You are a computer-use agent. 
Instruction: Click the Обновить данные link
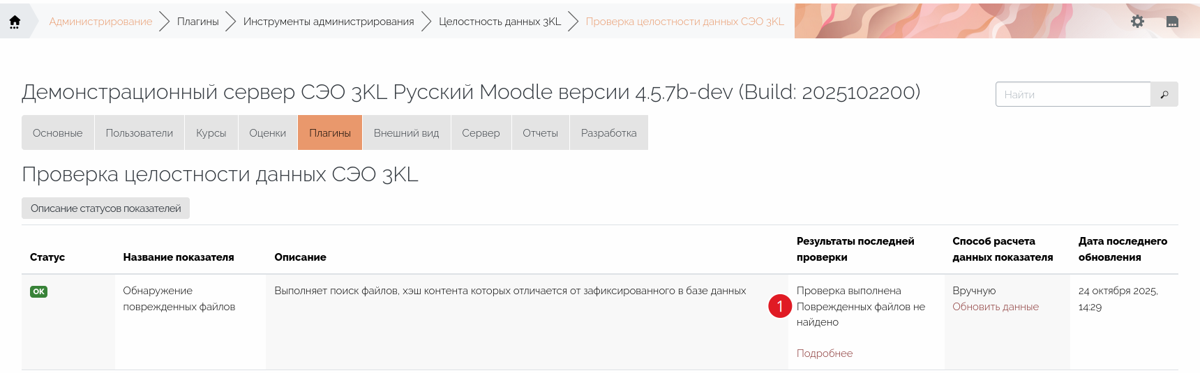pos(995,307)
